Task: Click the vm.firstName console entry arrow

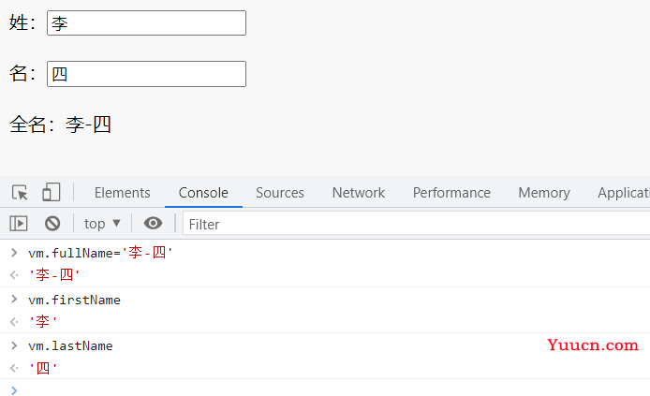Action: point(14,299)
